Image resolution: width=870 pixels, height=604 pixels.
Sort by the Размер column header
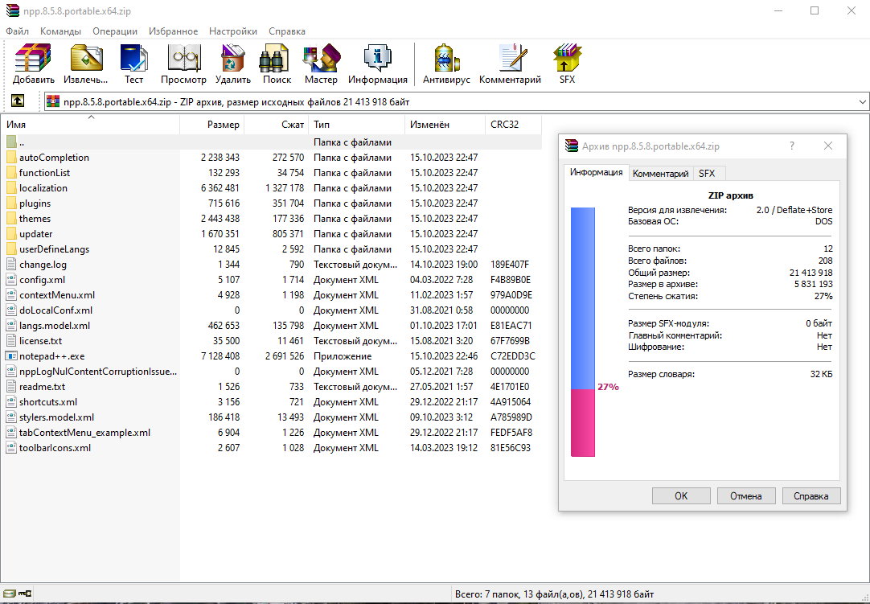(212, 125)
